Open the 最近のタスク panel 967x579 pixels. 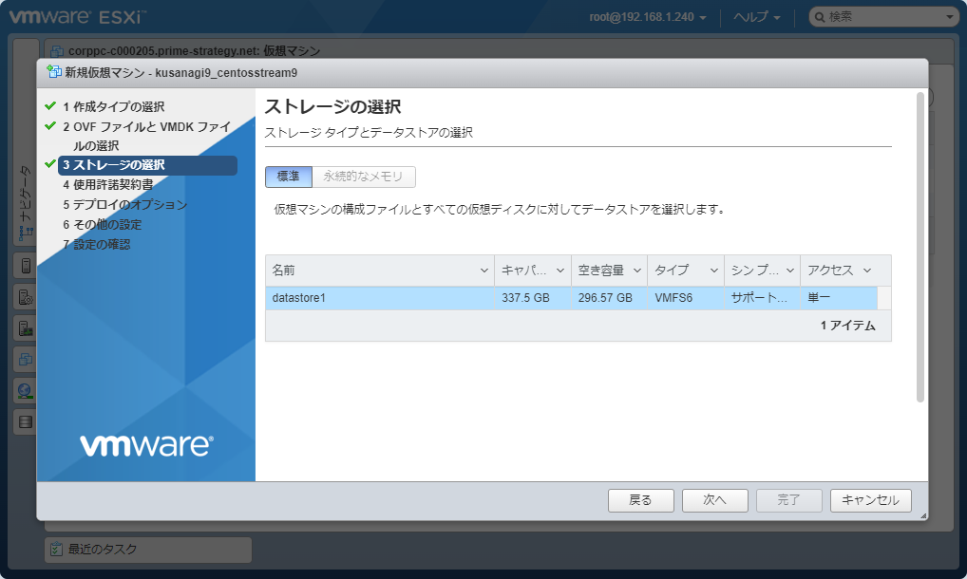click(x=148, y=550)
